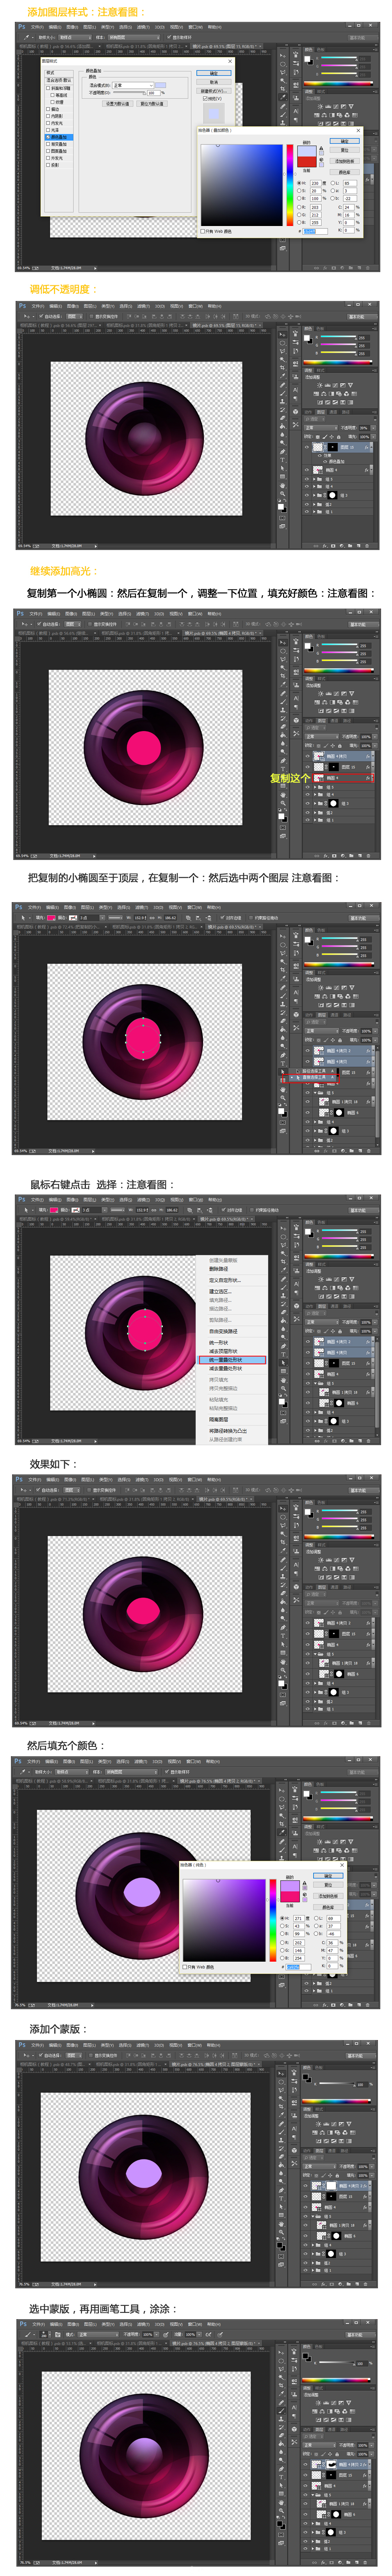Select the Brush tool in right-click menu screenshot
Viewport: 392px width, 2576px height.
[x=284, y=1287]
